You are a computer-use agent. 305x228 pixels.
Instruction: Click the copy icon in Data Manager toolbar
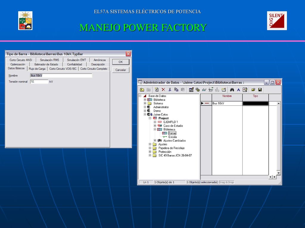pyautogui.click(x=176, y=90)
